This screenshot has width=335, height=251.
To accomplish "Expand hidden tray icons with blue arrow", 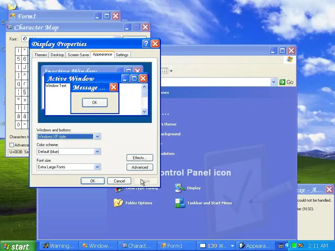I will 288,246.
